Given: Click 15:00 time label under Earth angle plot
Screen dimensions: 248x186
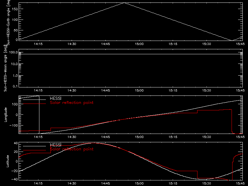Looking at the screenshot, I should point(139,44).
